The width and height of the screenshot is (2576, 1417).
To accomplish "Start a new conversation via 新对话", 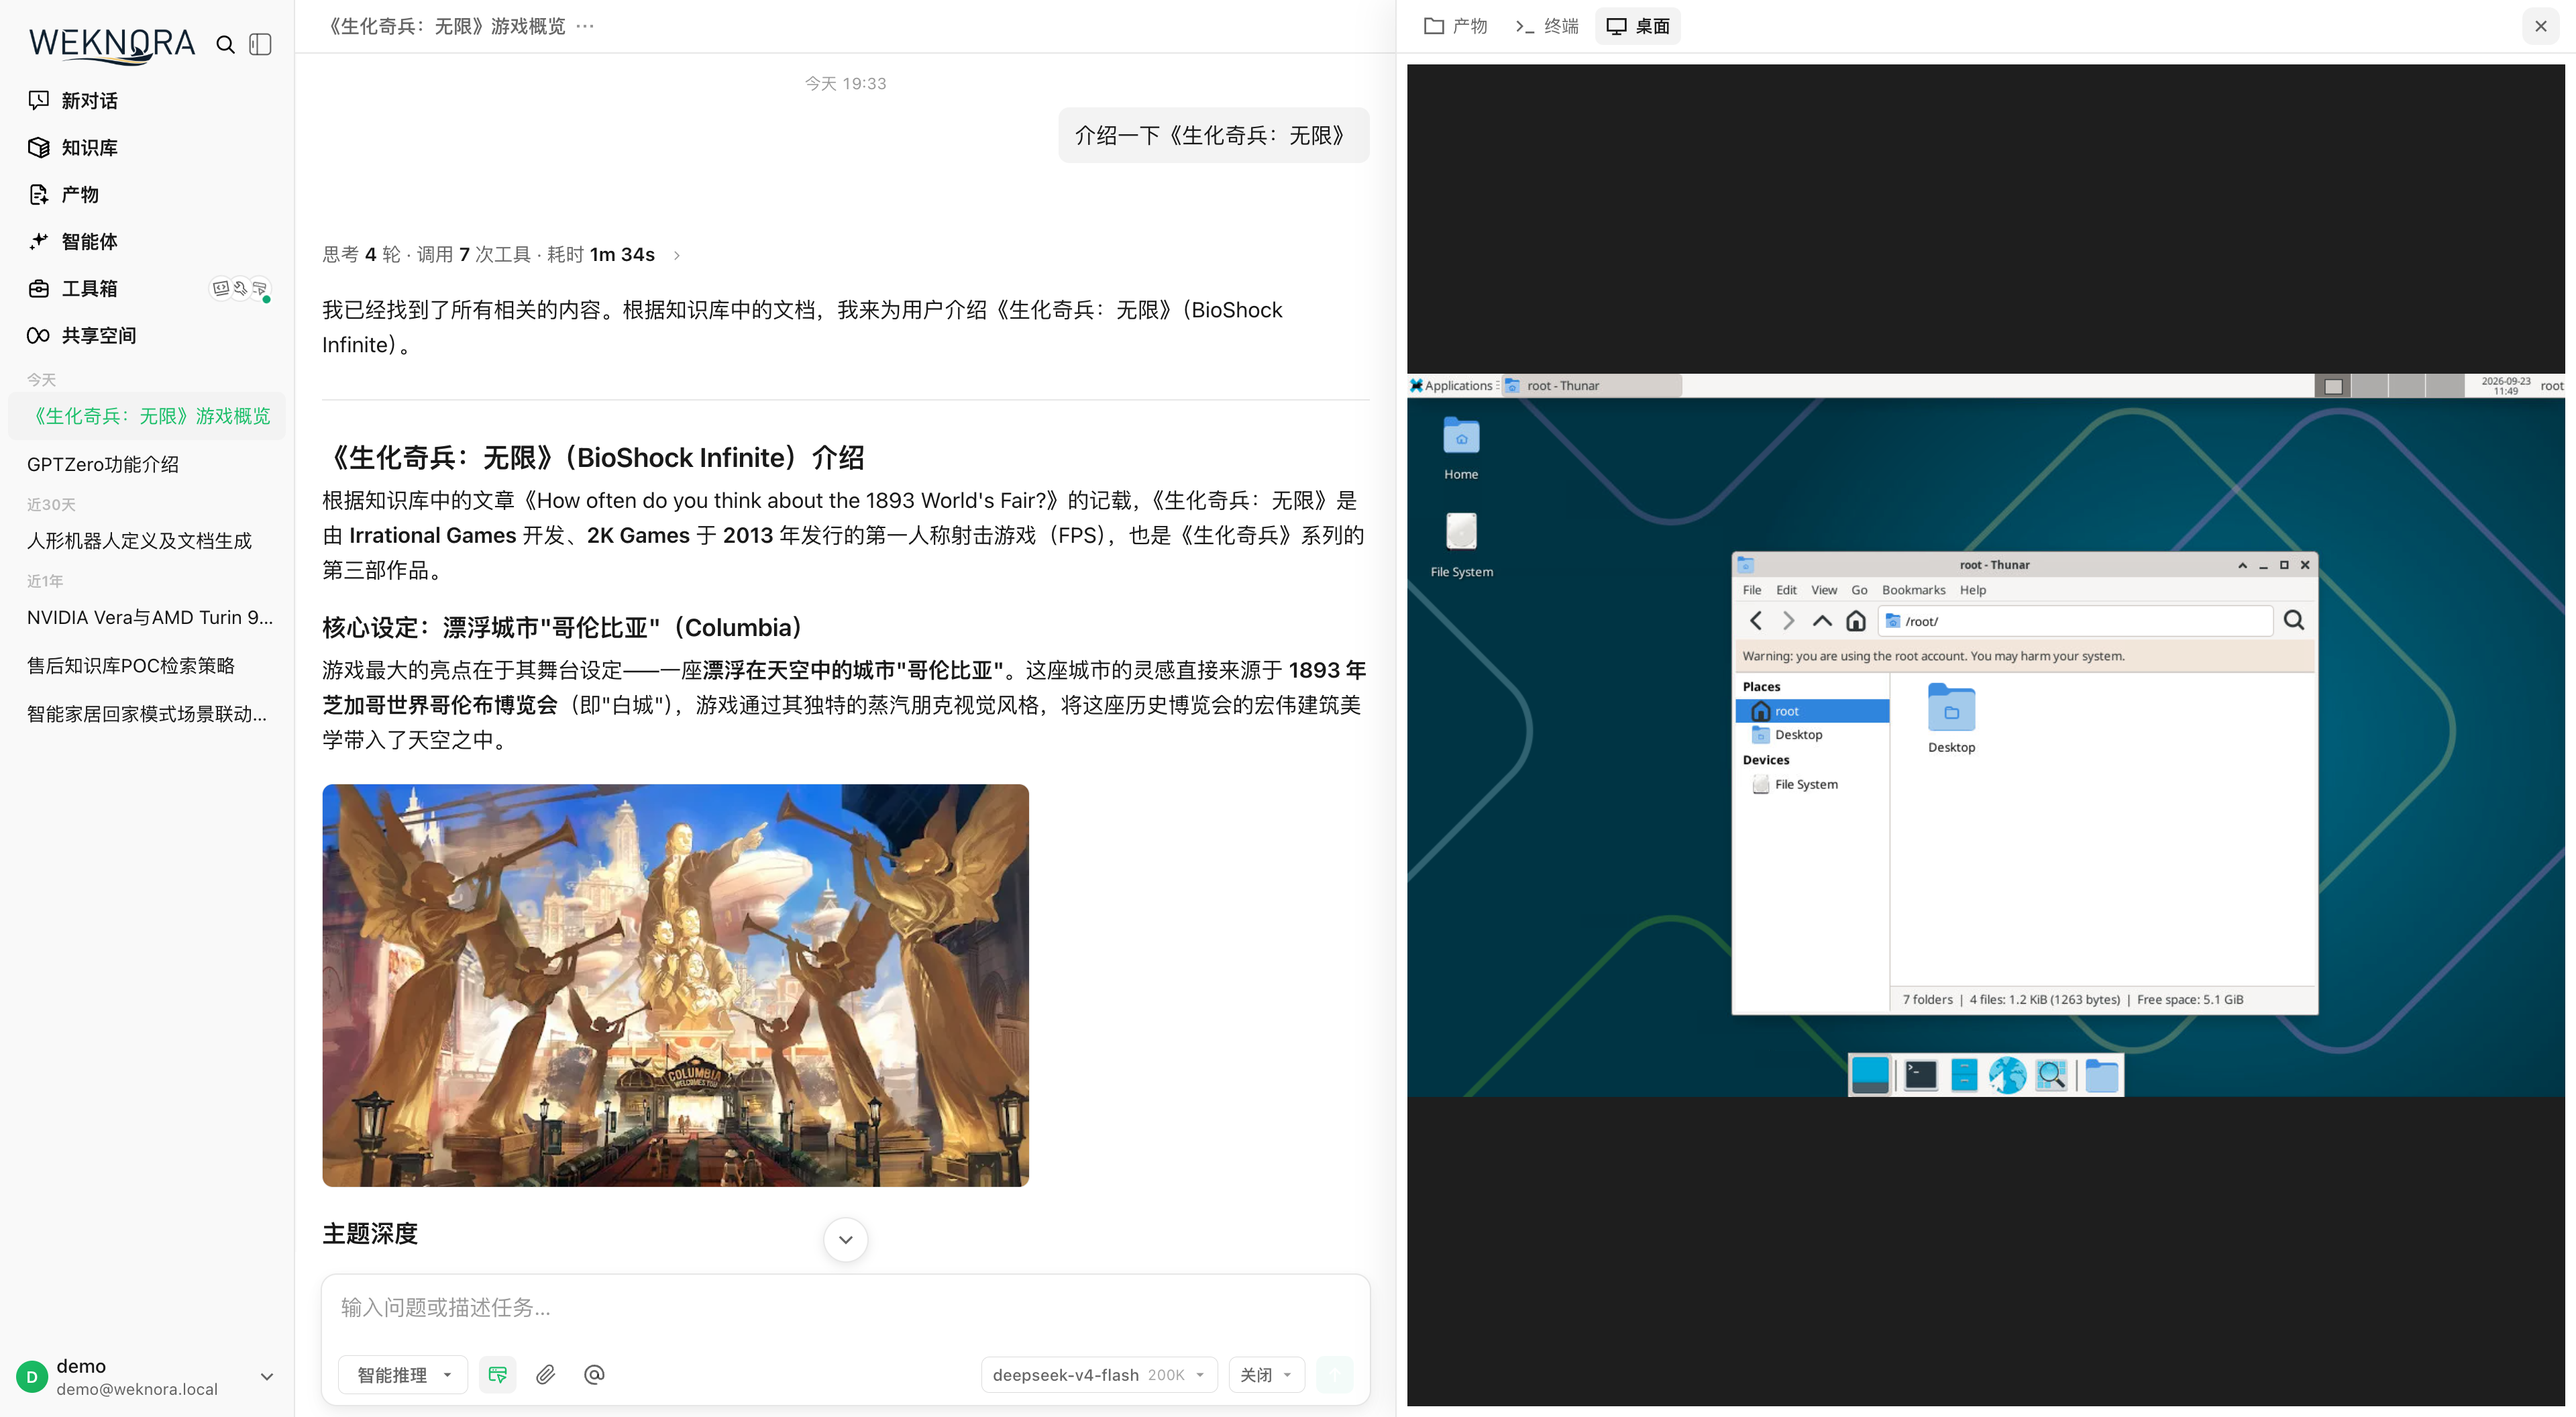I will (x=89, y=100).
